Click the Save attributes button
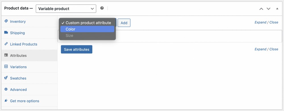 77,50
